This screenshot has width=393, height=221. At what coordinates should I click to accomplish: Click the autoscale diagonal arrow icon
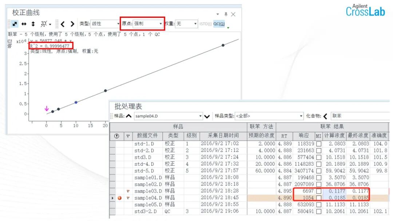(15, 24)
